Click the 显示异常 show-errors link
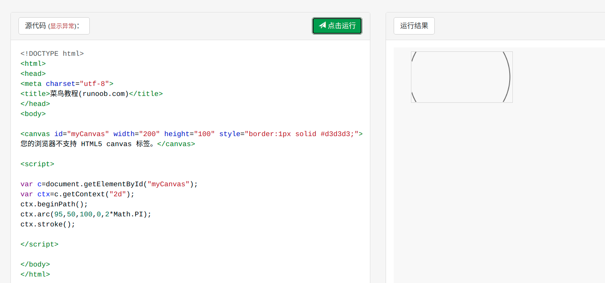 (x=62, y=26)
